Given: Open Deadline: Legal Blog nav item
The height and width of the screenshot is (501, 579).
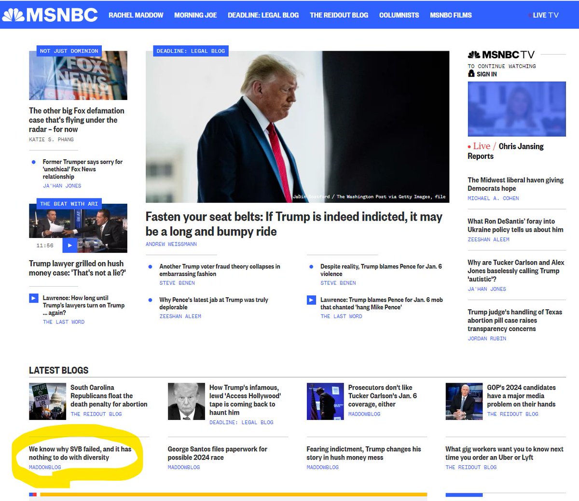Looking at the screenshot, I should pyautogui.click(x=263, y=15).
